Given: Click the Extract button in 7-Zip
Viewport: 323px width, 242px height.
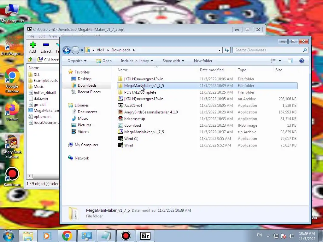Looking at the screenshot, I should (46, 47).
